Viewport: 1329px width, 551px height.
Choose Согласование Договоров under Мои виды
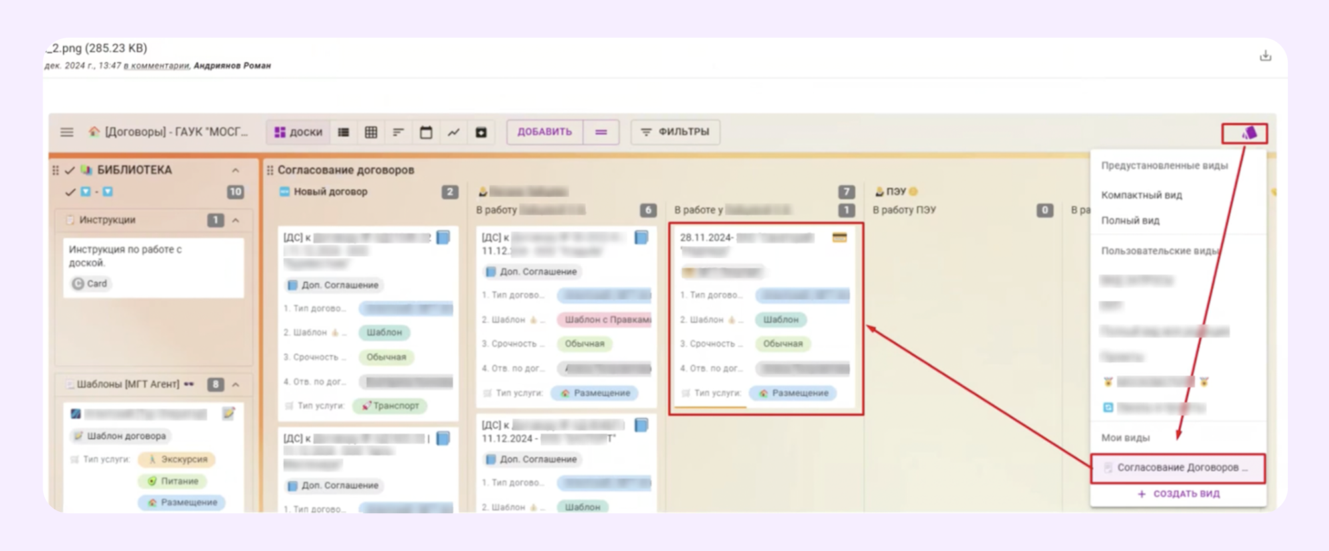1177,468
